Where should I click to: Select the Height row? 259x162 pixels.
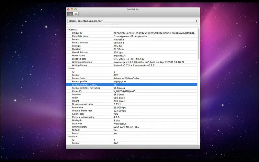pyautogui.click(x=131, y=101)
